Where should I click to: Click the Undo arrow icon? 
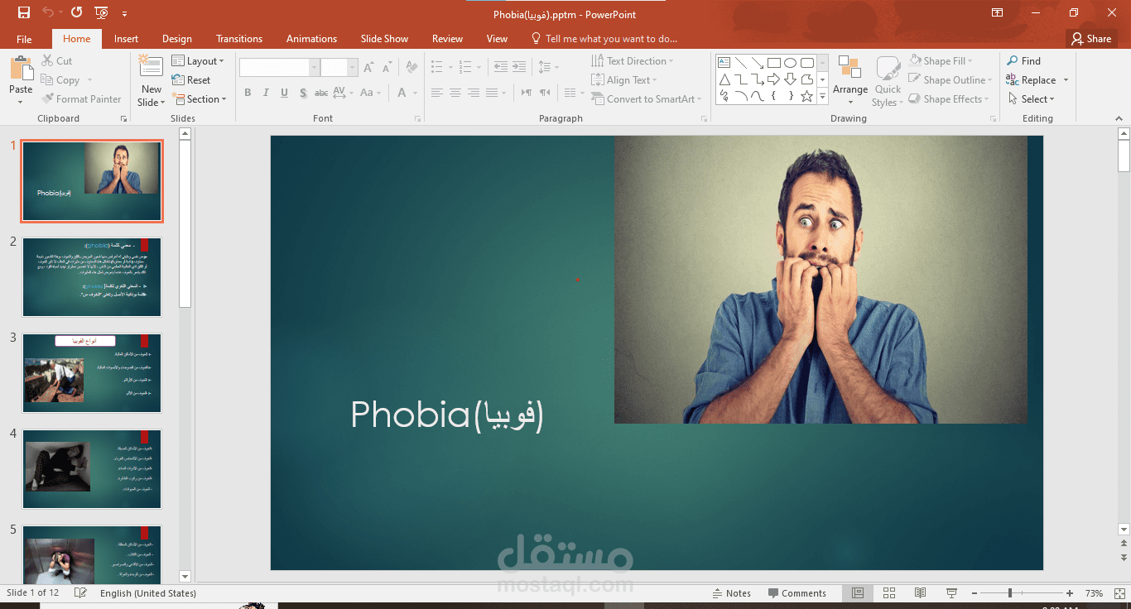tap(48, 12)
